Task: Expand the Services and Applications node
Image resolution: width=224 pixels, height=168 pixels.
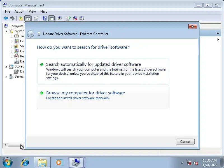Action: 6,77
